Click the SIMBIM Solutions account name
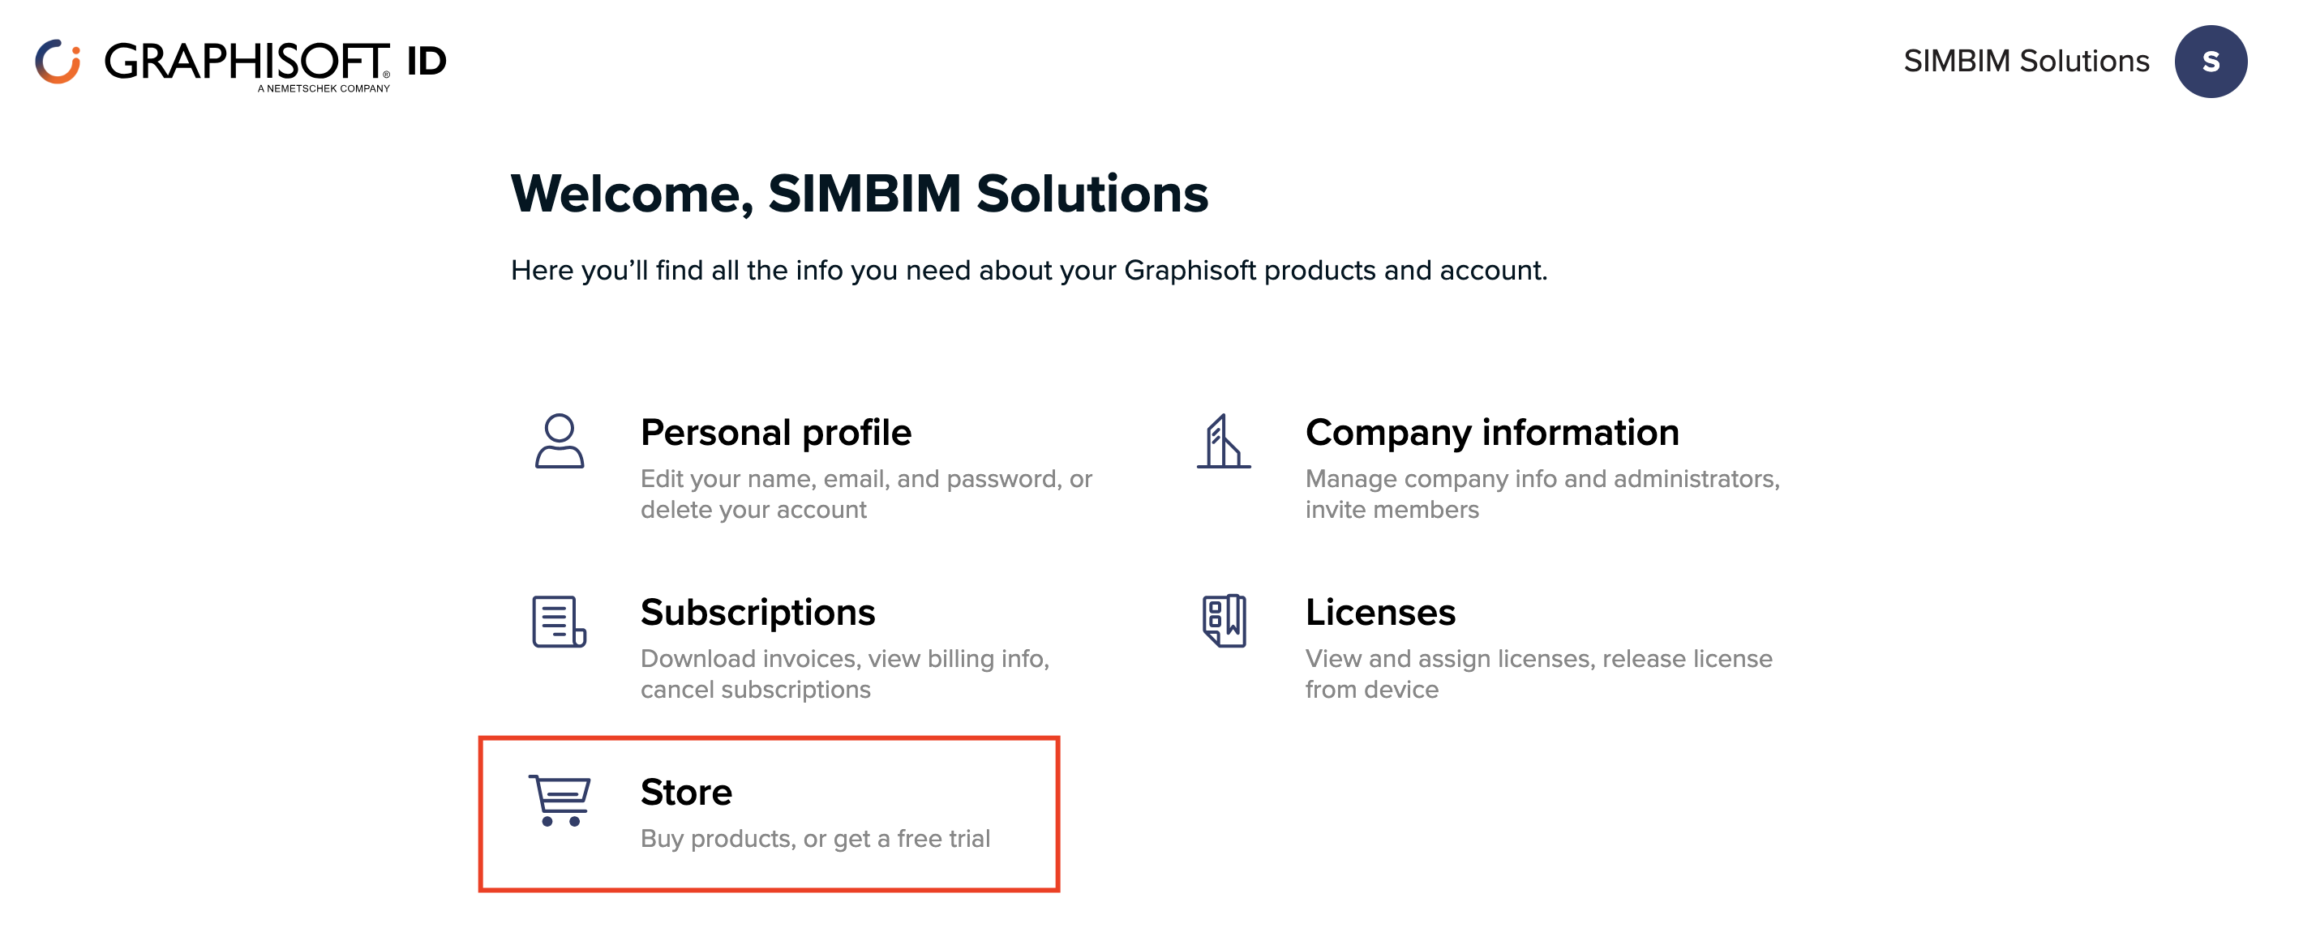Screen dimensions: 2316x932 pos(2026,61)
